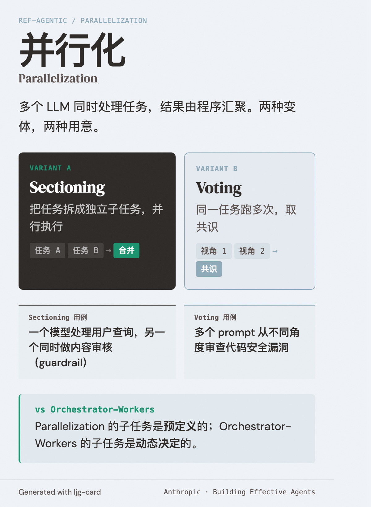Click the Voting heading in light card
This screenshot has width=371, height=507.
tap(219, 188)
